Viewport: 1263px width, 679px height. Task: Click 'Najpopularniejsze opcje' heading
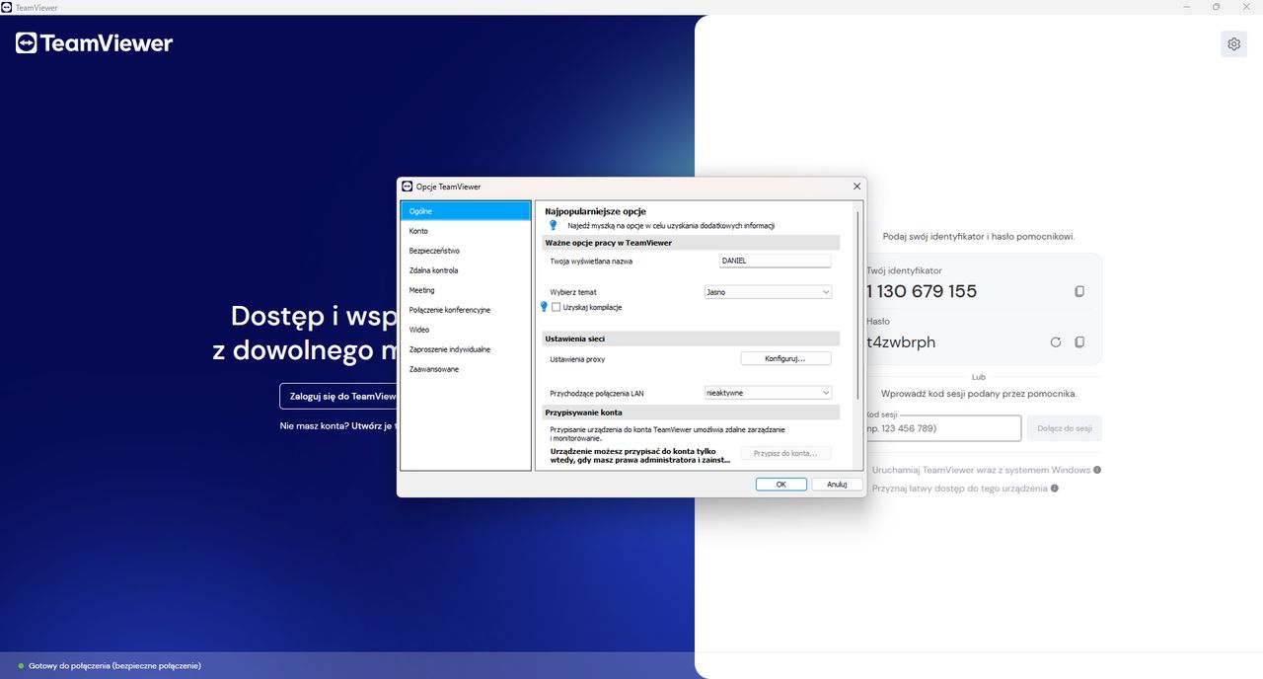click(x=595, y=211)
